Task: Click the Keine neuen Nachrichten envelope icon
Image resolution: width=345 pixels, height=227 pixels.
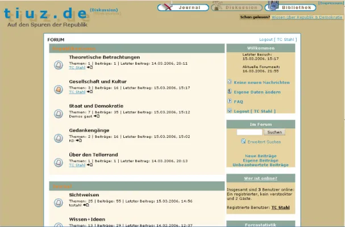Action: click(x=230, y=82)
